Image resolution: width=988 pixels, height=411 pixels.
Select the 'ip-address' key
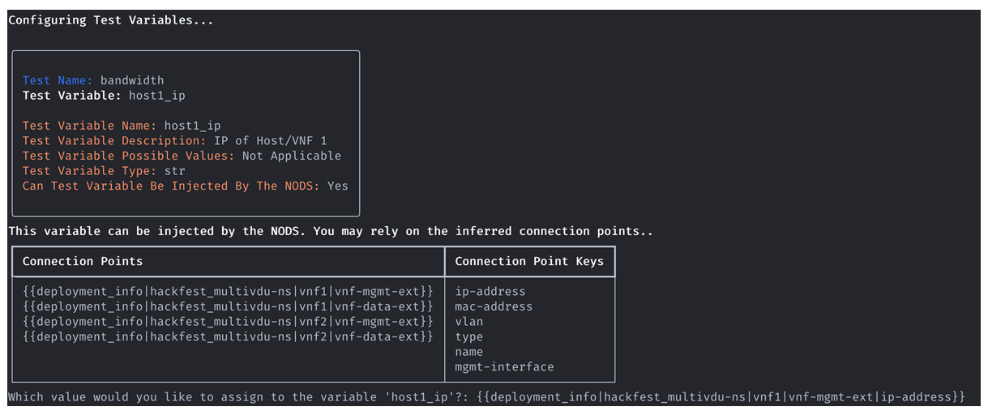pos(490,291)
